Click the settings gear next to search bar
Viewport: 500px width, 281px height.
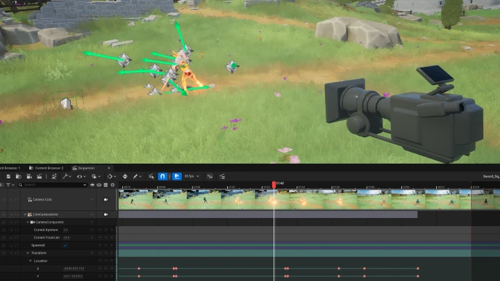pos(113,185)
